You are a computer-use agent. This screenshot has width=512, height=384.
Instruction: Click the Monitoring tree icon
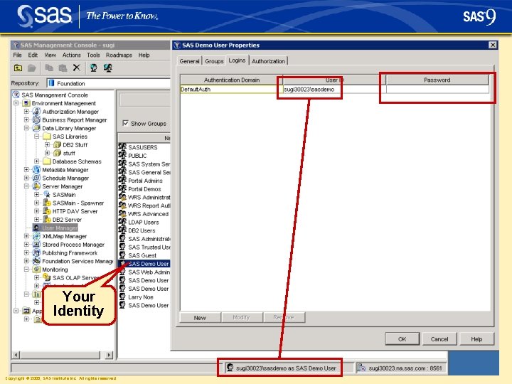[36, 270]
